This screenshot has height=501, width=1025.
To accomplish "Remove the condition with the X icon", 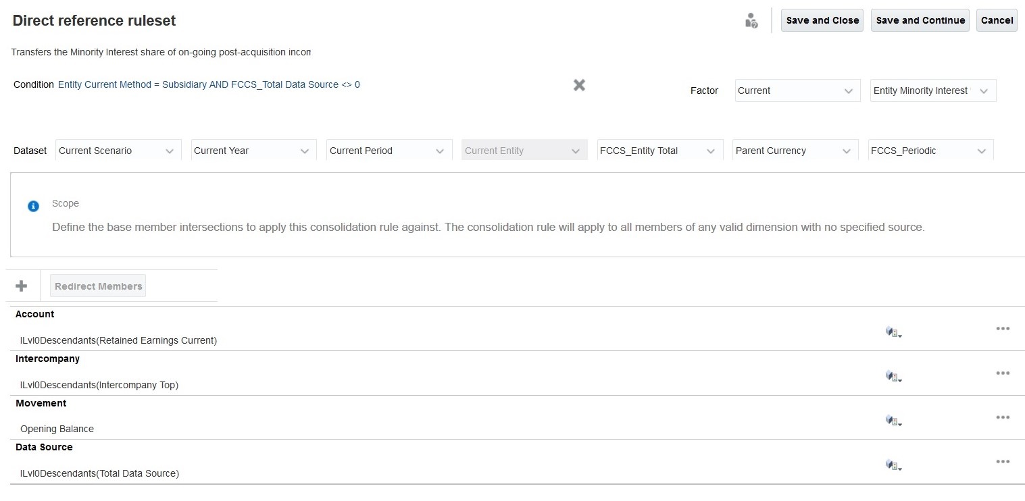I will 579,85.
